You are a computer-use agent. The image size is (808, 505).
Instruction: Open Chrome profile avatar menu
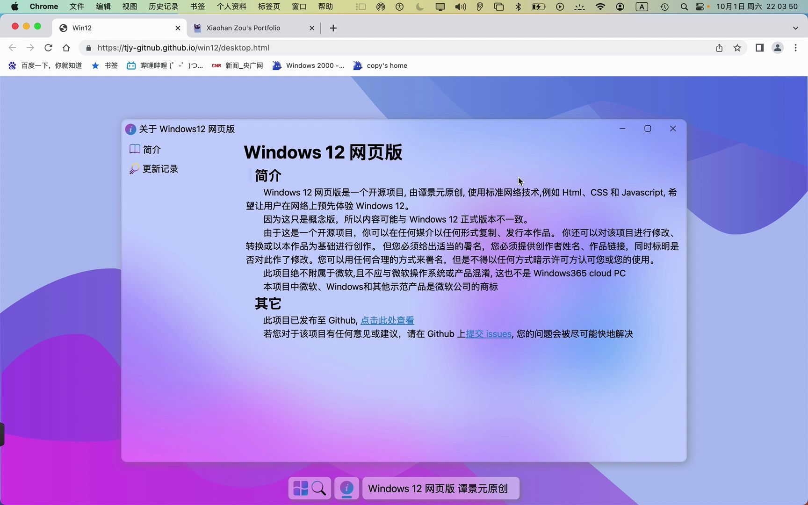(x=778, y=48)
